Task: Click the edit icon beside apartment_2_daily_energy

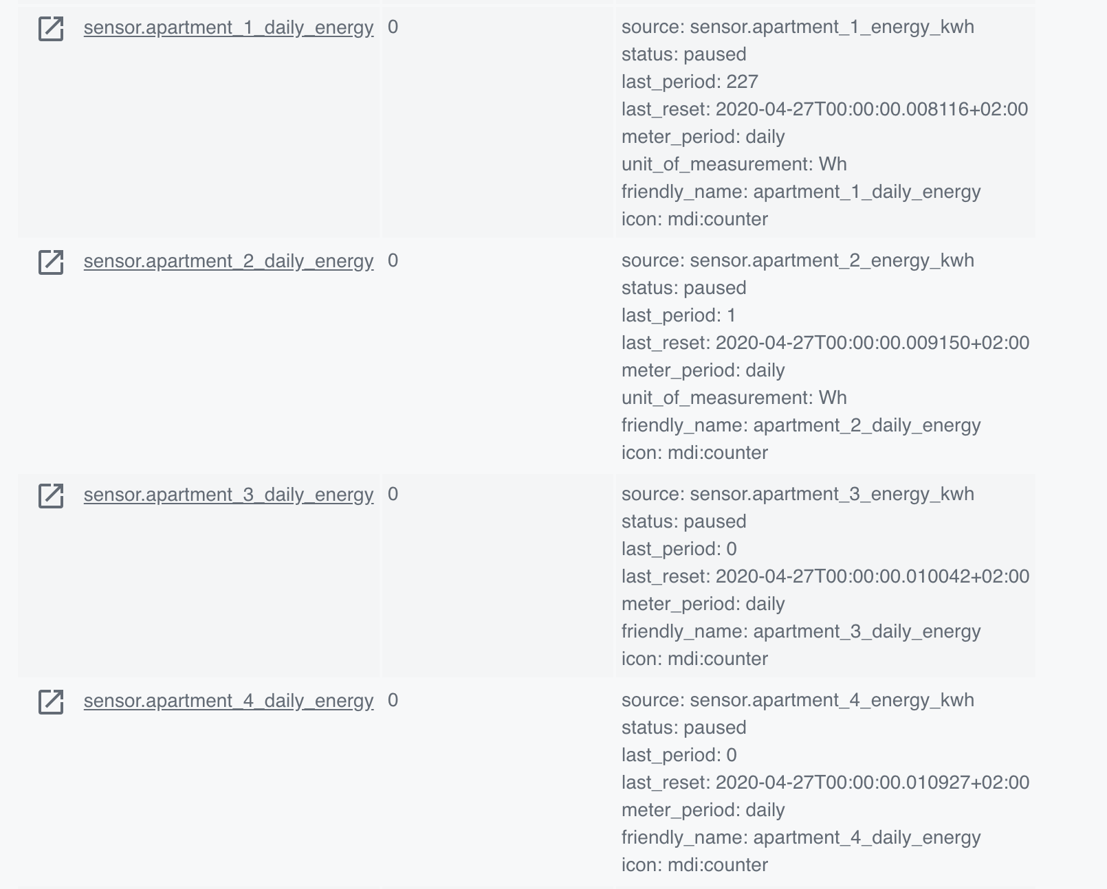Action: pyautogui.click(x=51, y=262)
